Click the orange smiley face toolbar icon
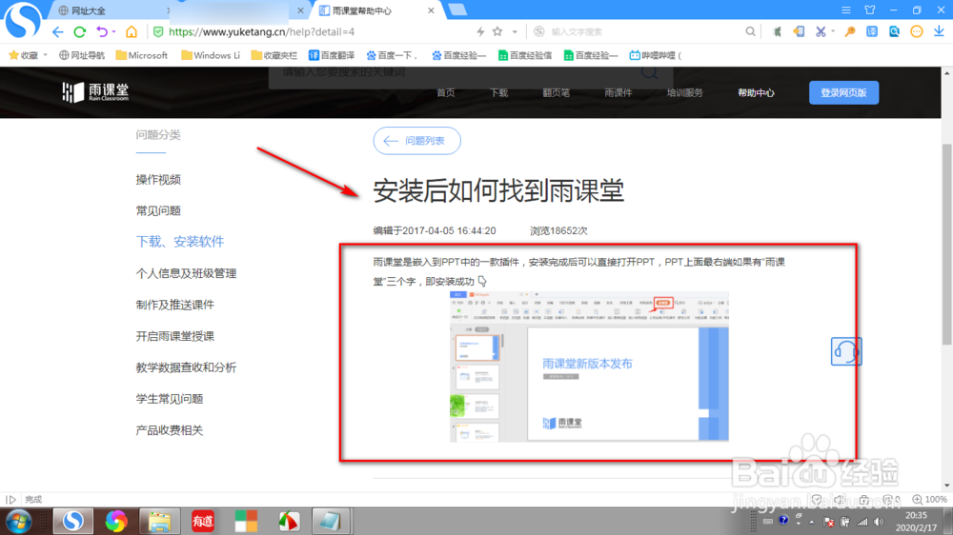This screenshot has width=953, height=535. pyautogui.click(x=917, y=31)
